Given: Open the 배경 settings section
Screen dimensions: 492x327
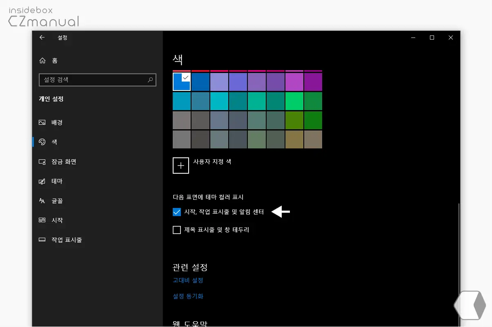Looking at the screenshot, I should click(97, 123).
